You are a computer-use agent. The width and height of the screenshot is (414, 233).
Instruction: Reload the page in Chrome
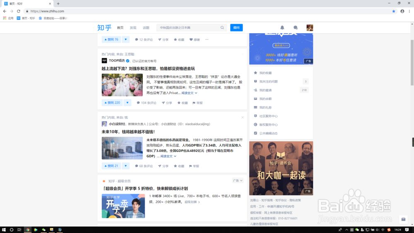pos(19,11)
